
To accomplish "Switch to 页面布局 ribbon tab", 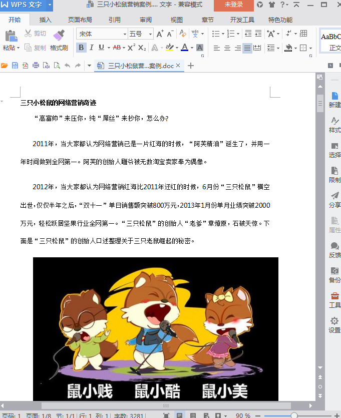I will [80, 20].
